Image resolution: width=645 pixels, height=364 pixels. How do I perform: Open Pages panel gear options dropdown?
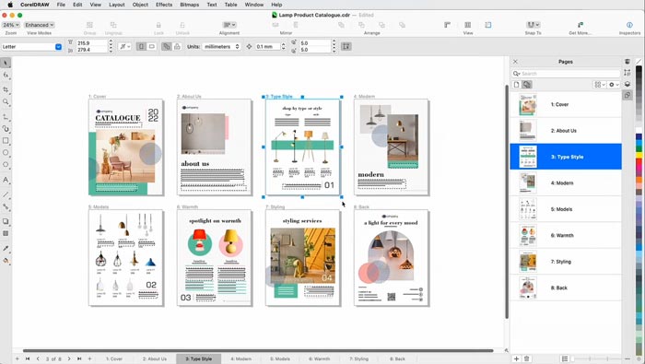pyautogui.click(x=614, y=84)
